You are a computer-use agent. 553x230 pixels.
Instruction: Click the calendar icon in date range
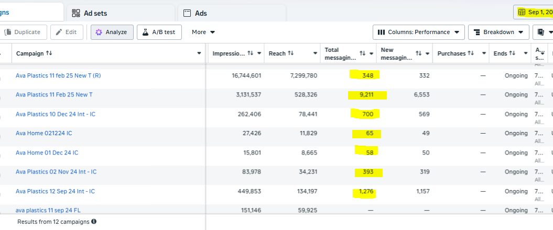click(522, 13)
